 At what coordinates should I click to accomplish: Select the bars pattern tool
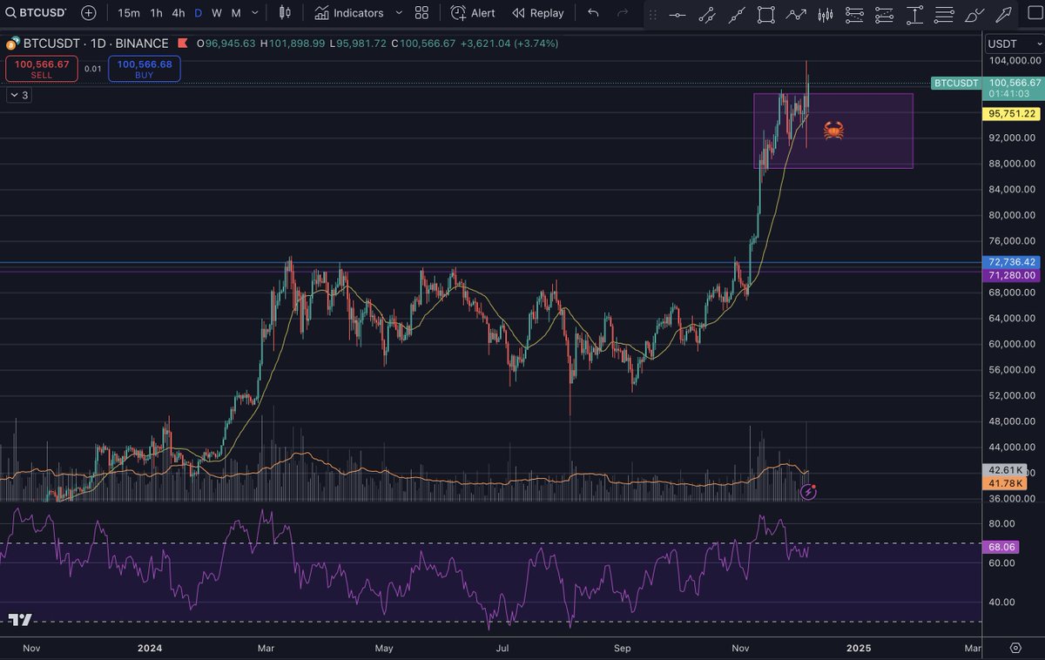[x=826, y=14]
